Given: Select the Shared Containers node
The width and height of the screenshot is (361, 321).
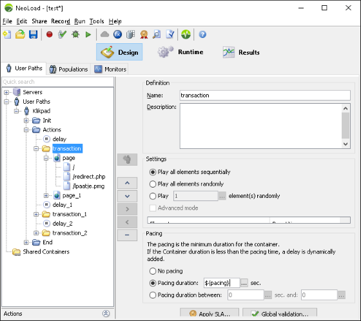Looking at the screenshot, I should pos(46,251).
